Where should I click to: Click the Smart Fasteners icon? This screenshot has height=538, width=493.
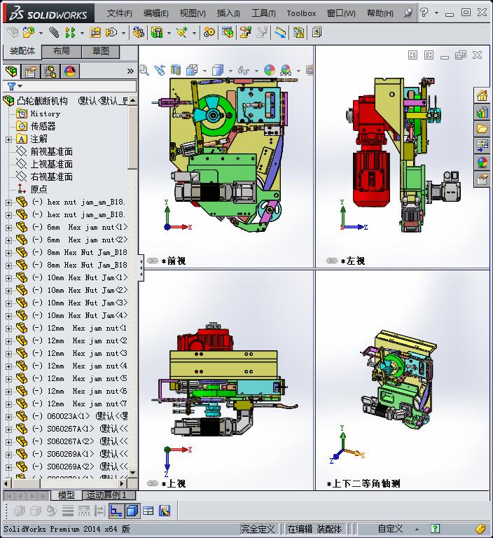95,33
